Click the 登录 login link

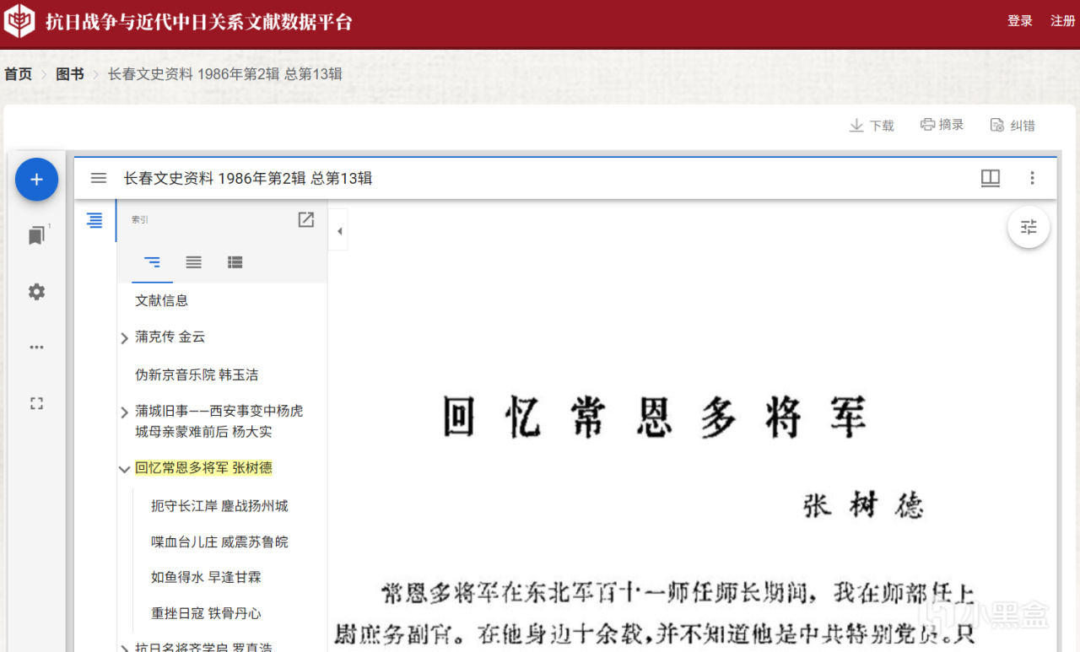(x=1020, y=21)
